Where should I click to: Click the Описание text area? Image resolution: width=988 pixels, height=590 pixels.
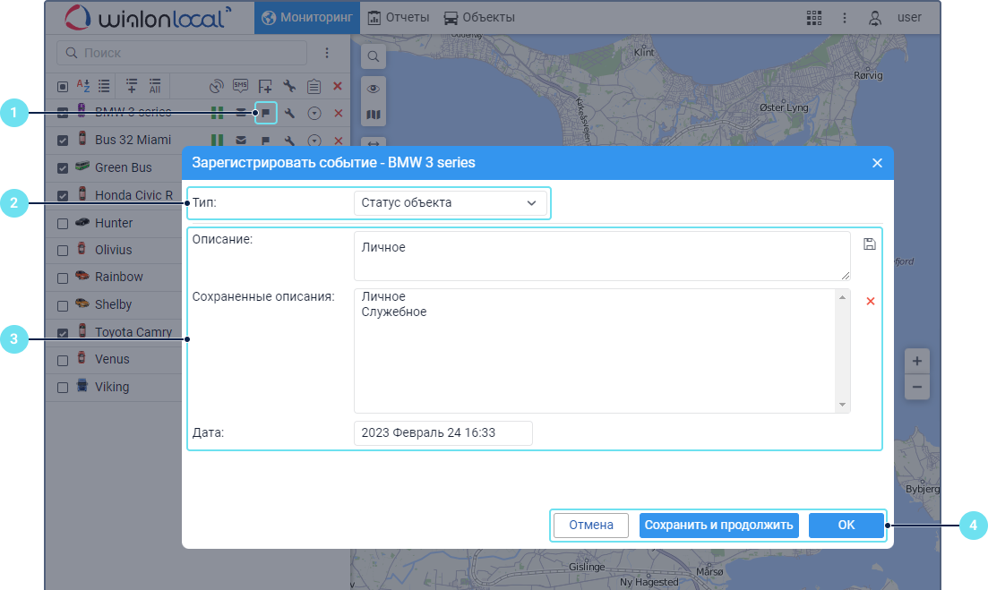(x=602, y=256)
